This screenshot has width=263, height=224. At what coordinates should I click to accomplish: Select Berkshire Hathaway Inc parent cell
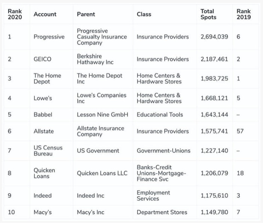pyautogui.click(x=95, y=59)
